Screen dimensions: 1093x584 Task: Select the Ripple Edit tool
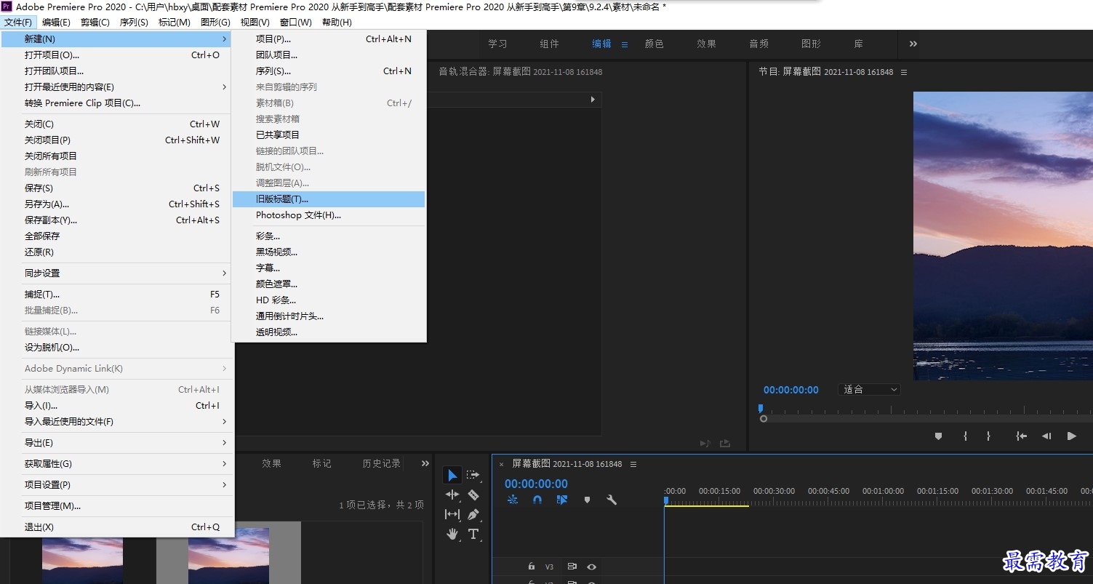coord(452,495)
